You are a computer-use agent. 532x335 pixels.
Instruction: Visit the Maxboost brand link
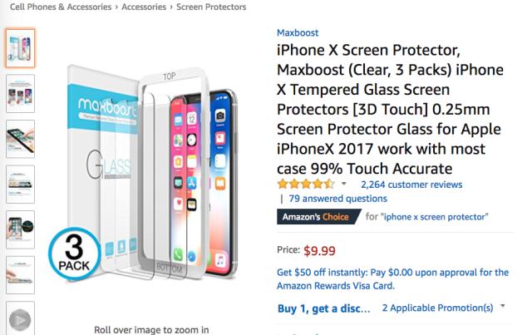pyautogui.click(x=298, y=33)
